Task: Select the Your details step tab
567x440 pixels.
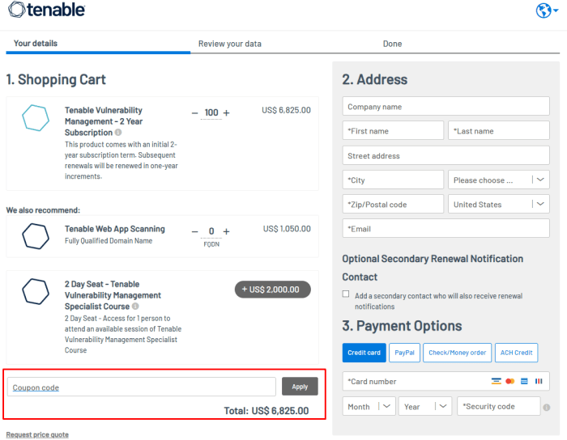Action: click(36, 44)
